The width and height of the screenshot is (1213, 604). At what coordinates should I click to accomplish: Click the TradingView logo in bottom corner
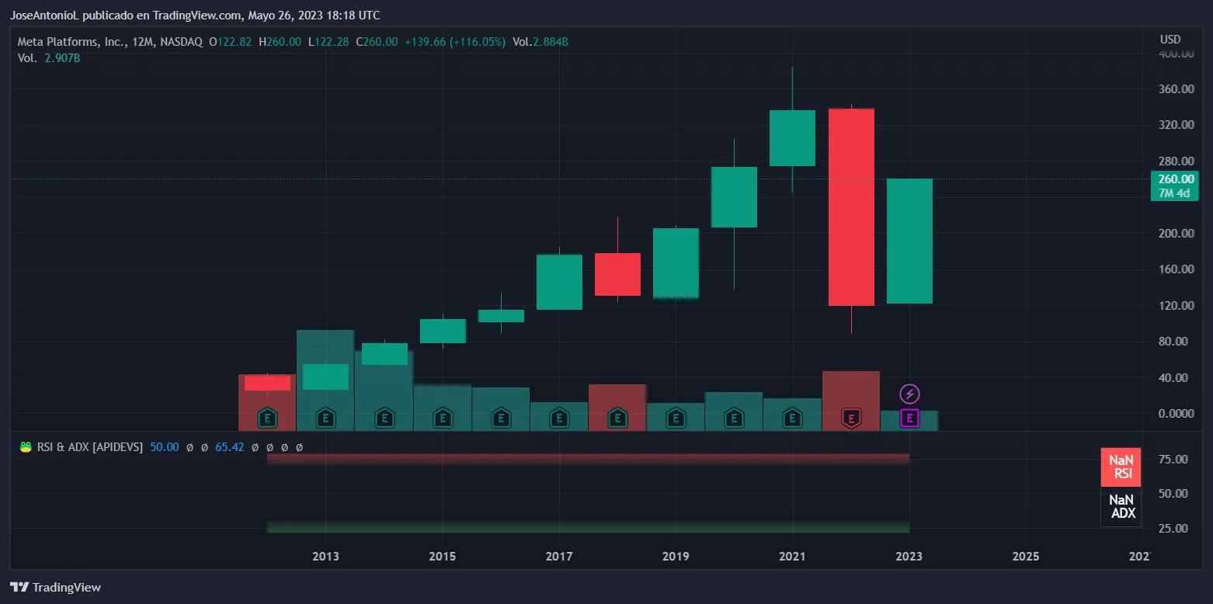point(19,587)
